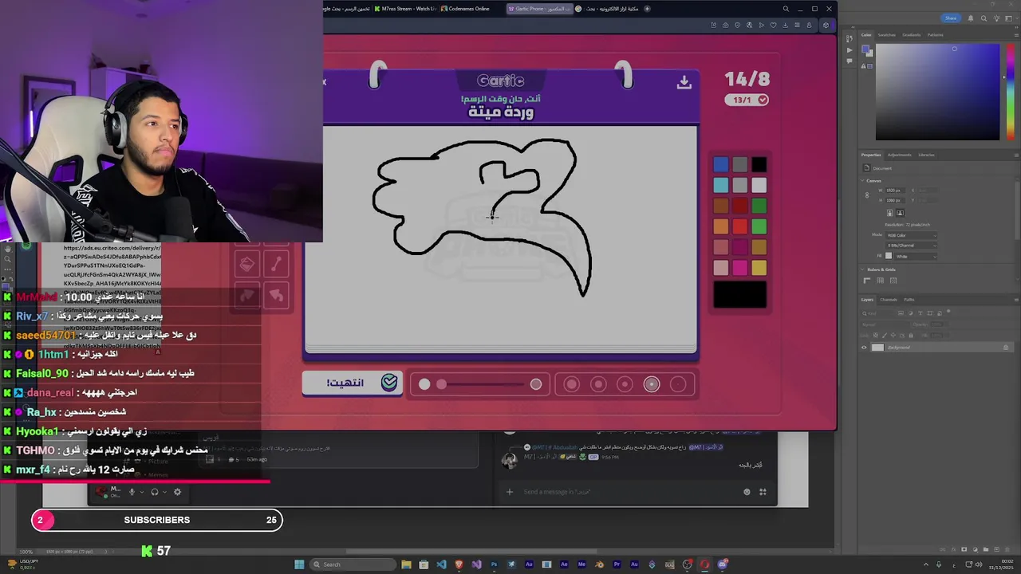The height and width of the screenshot is (574, 1021).
Task: Open a new browser tab with plus button
Action: (x=647, y=9)
